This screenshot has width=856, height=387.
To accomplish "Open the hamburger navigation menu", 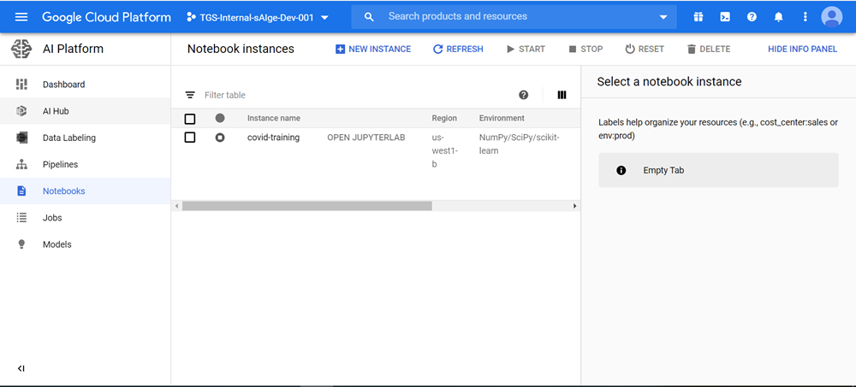I will 21,17.
